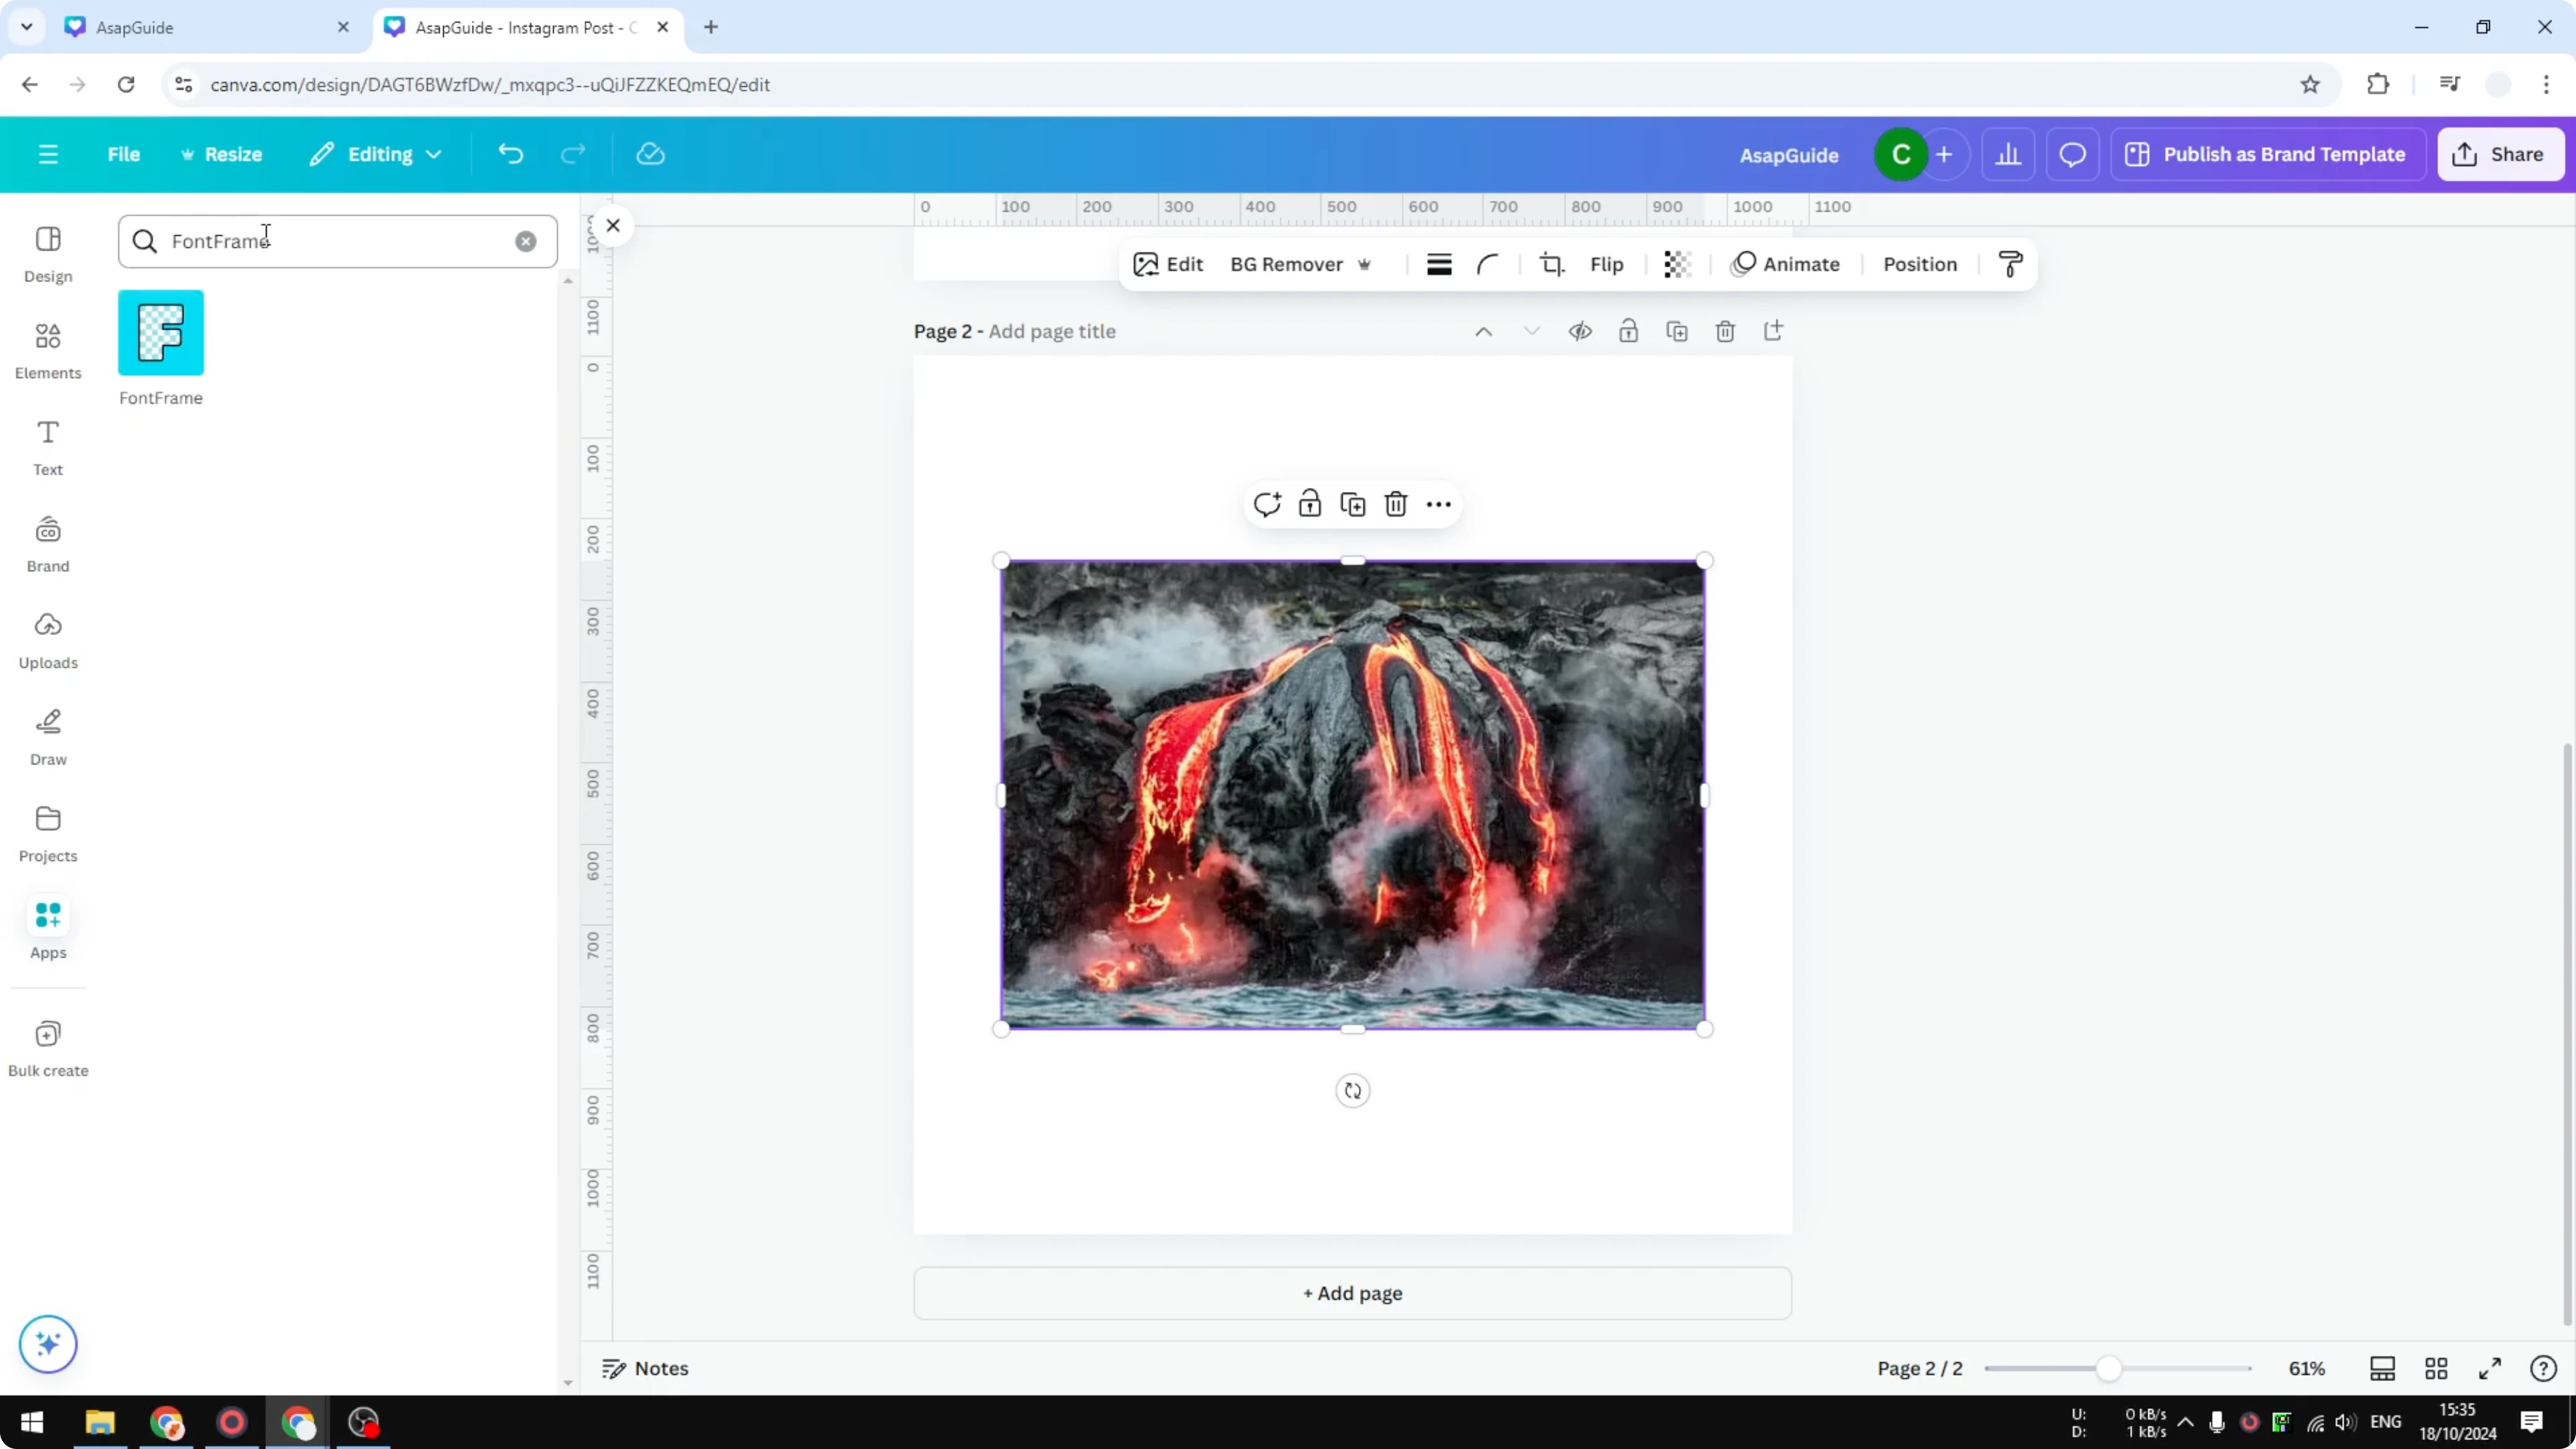The width and height of the screenshot is (2576, 1449).
Task: Hide Page 2 using the eye toggle
Action: pos(1580,331)
